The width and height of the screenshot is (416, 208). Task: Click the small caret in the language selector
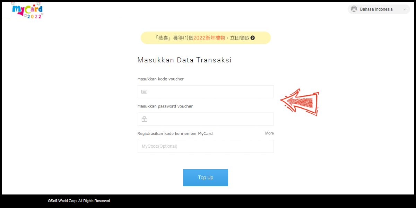tap(405, 9)
